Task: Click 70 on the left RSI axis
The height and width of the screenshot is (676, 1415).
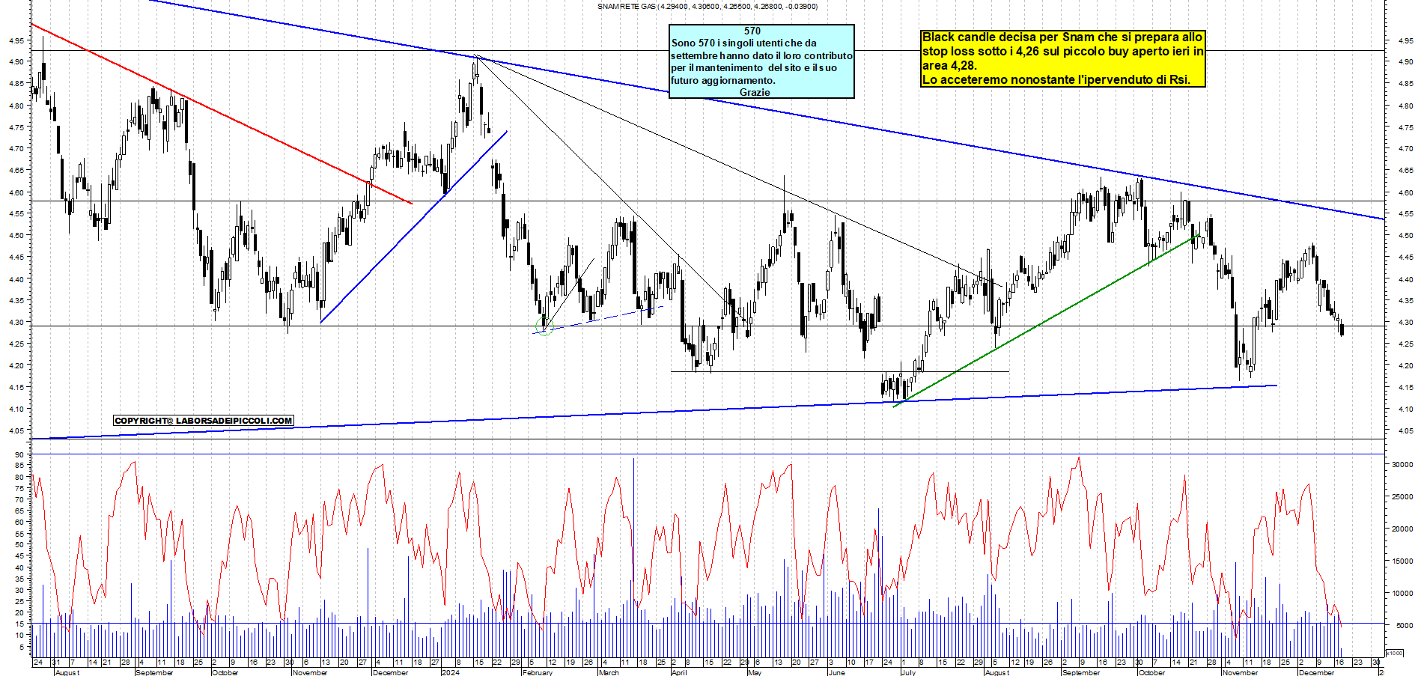Action: click(x=19, y=499)
